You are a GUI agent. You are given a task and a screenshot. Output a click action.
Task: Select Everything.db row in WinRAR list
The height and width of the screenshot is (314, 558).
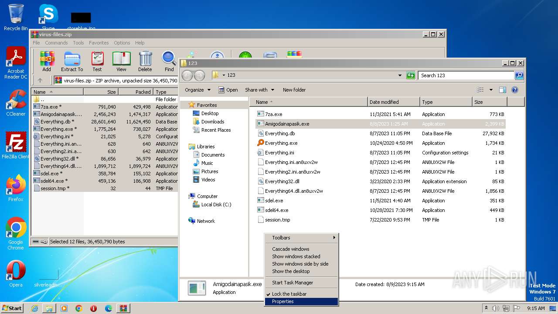point(105,122)
